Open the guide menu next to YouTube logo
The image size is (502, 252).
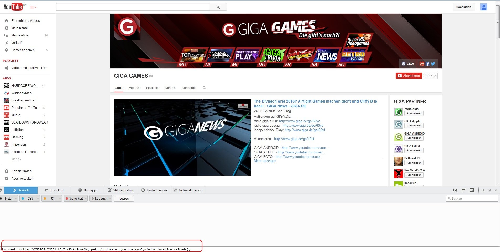coord(33,7)
